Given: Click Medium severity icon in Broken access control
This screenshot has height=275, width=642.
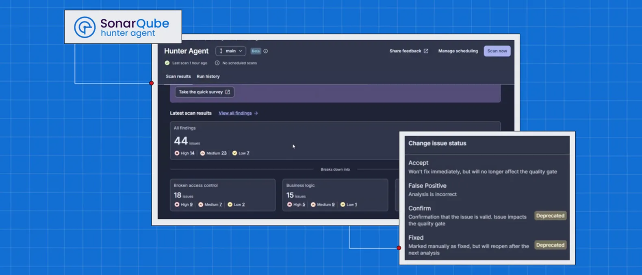Looking at the screenshot, I should [201, 204].
